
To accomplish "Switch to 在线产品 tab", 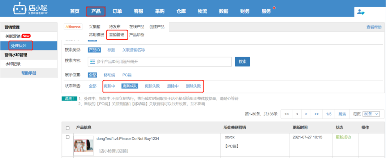I will [137, 27].
